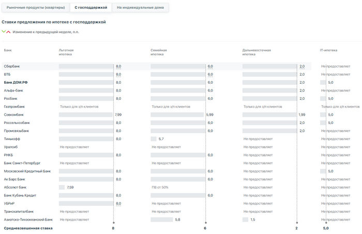The height and width of the screenshot is (234, 362).
Task: Click the 'Уралсиб' bank name
Action: click(11, 147)
